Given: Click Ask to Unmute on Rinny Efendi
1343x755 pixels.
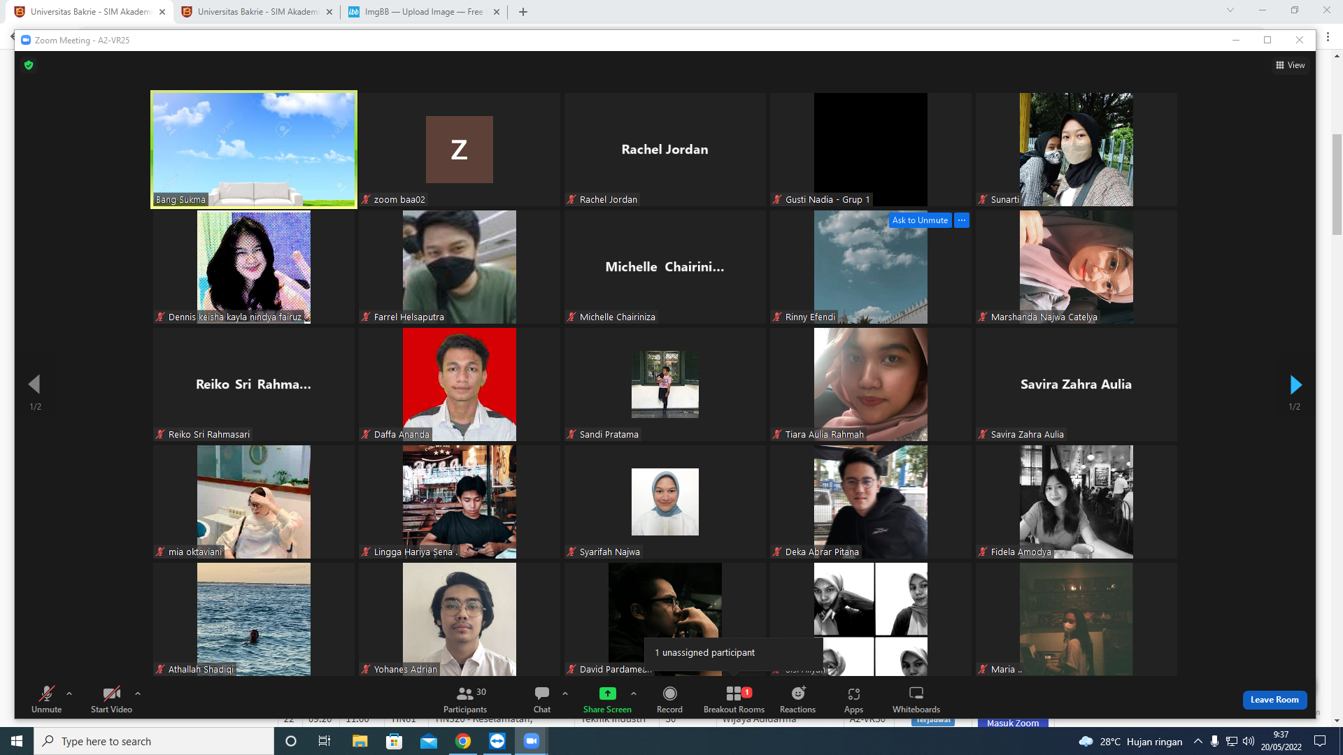Looking at the screenshot, I should tap(921, 220).
